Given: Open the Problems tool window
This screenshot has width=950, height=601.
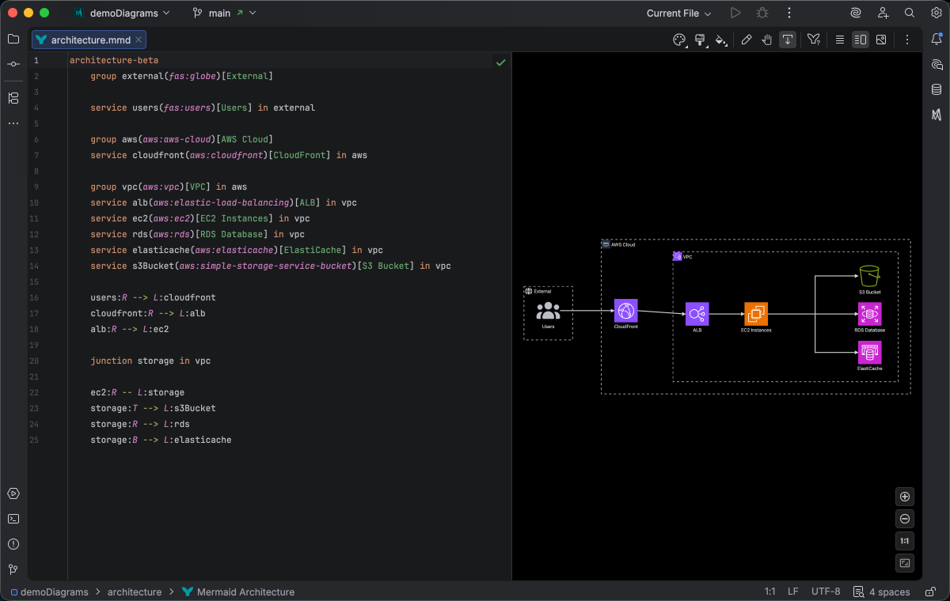Looking at the screenshot, I should click(x=13, y=544).
